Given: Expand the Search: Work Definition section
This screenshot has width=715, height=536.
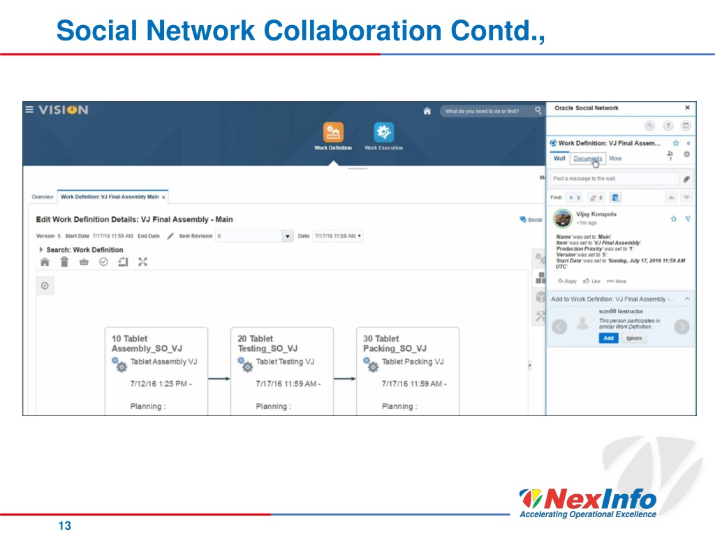Looking at the screenshot, I should coord(41,250).
